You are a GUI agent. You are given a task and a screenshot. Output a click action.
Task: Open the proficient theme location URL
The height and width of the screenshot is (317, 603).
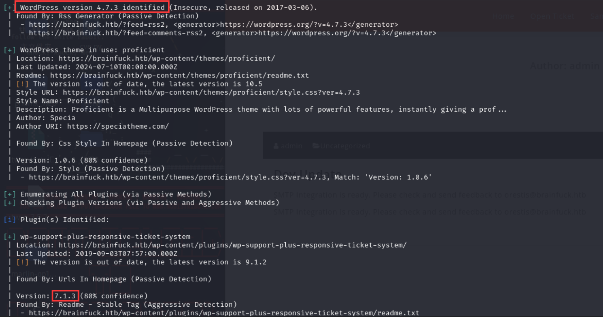point(167,59)
